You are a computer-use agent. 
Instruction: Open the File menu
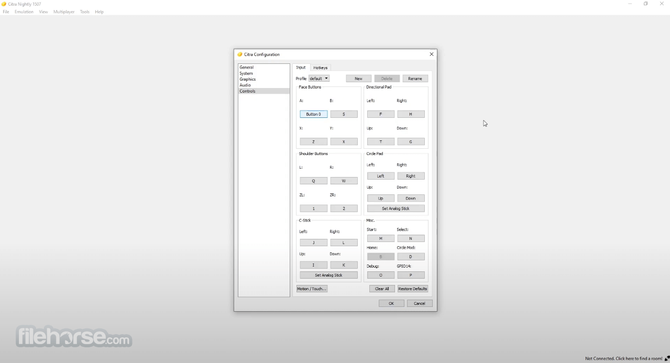click(6, 12)
